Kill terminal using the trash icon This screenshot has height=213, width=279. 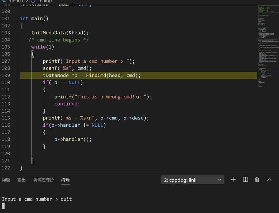(x=257, y=180)
